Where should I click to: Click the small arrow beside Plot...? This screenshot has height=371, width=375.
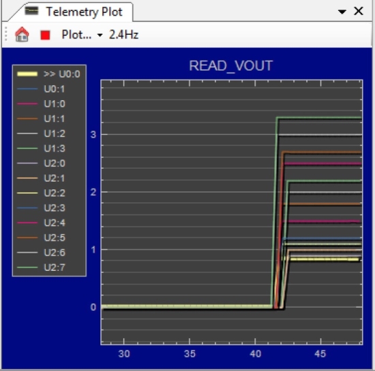100,35
